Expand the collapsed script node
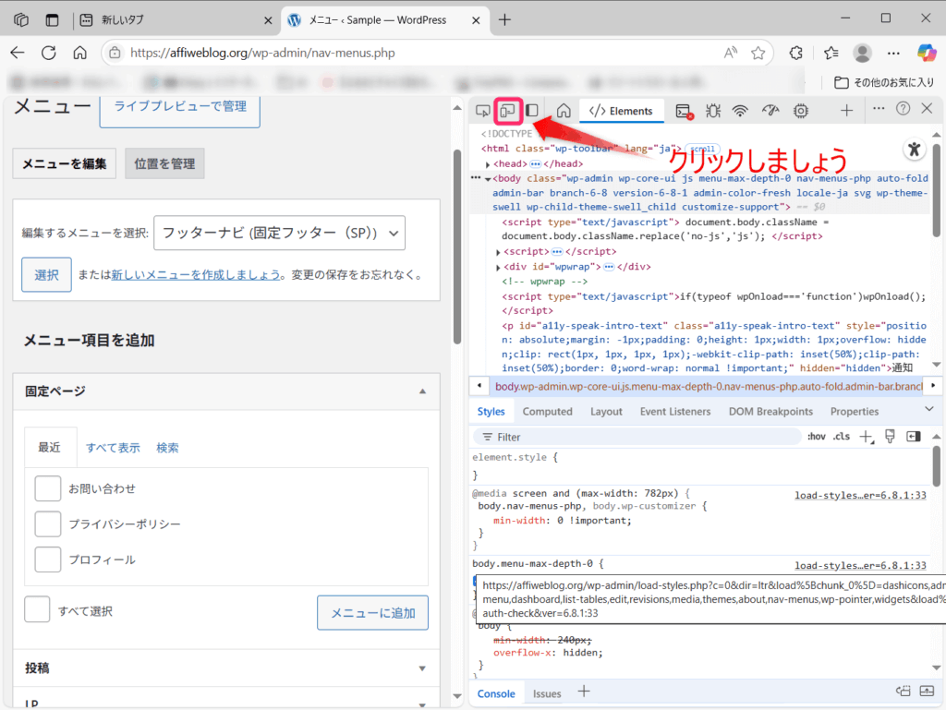The width and height of the screenshot is (946, 710). [x=498, y=252]
